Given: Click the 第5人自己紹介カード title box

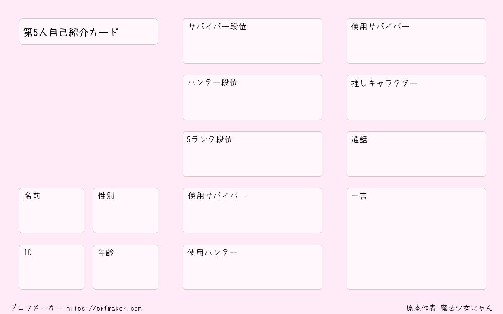Looking at the screenshot, I should pos(88,31).
